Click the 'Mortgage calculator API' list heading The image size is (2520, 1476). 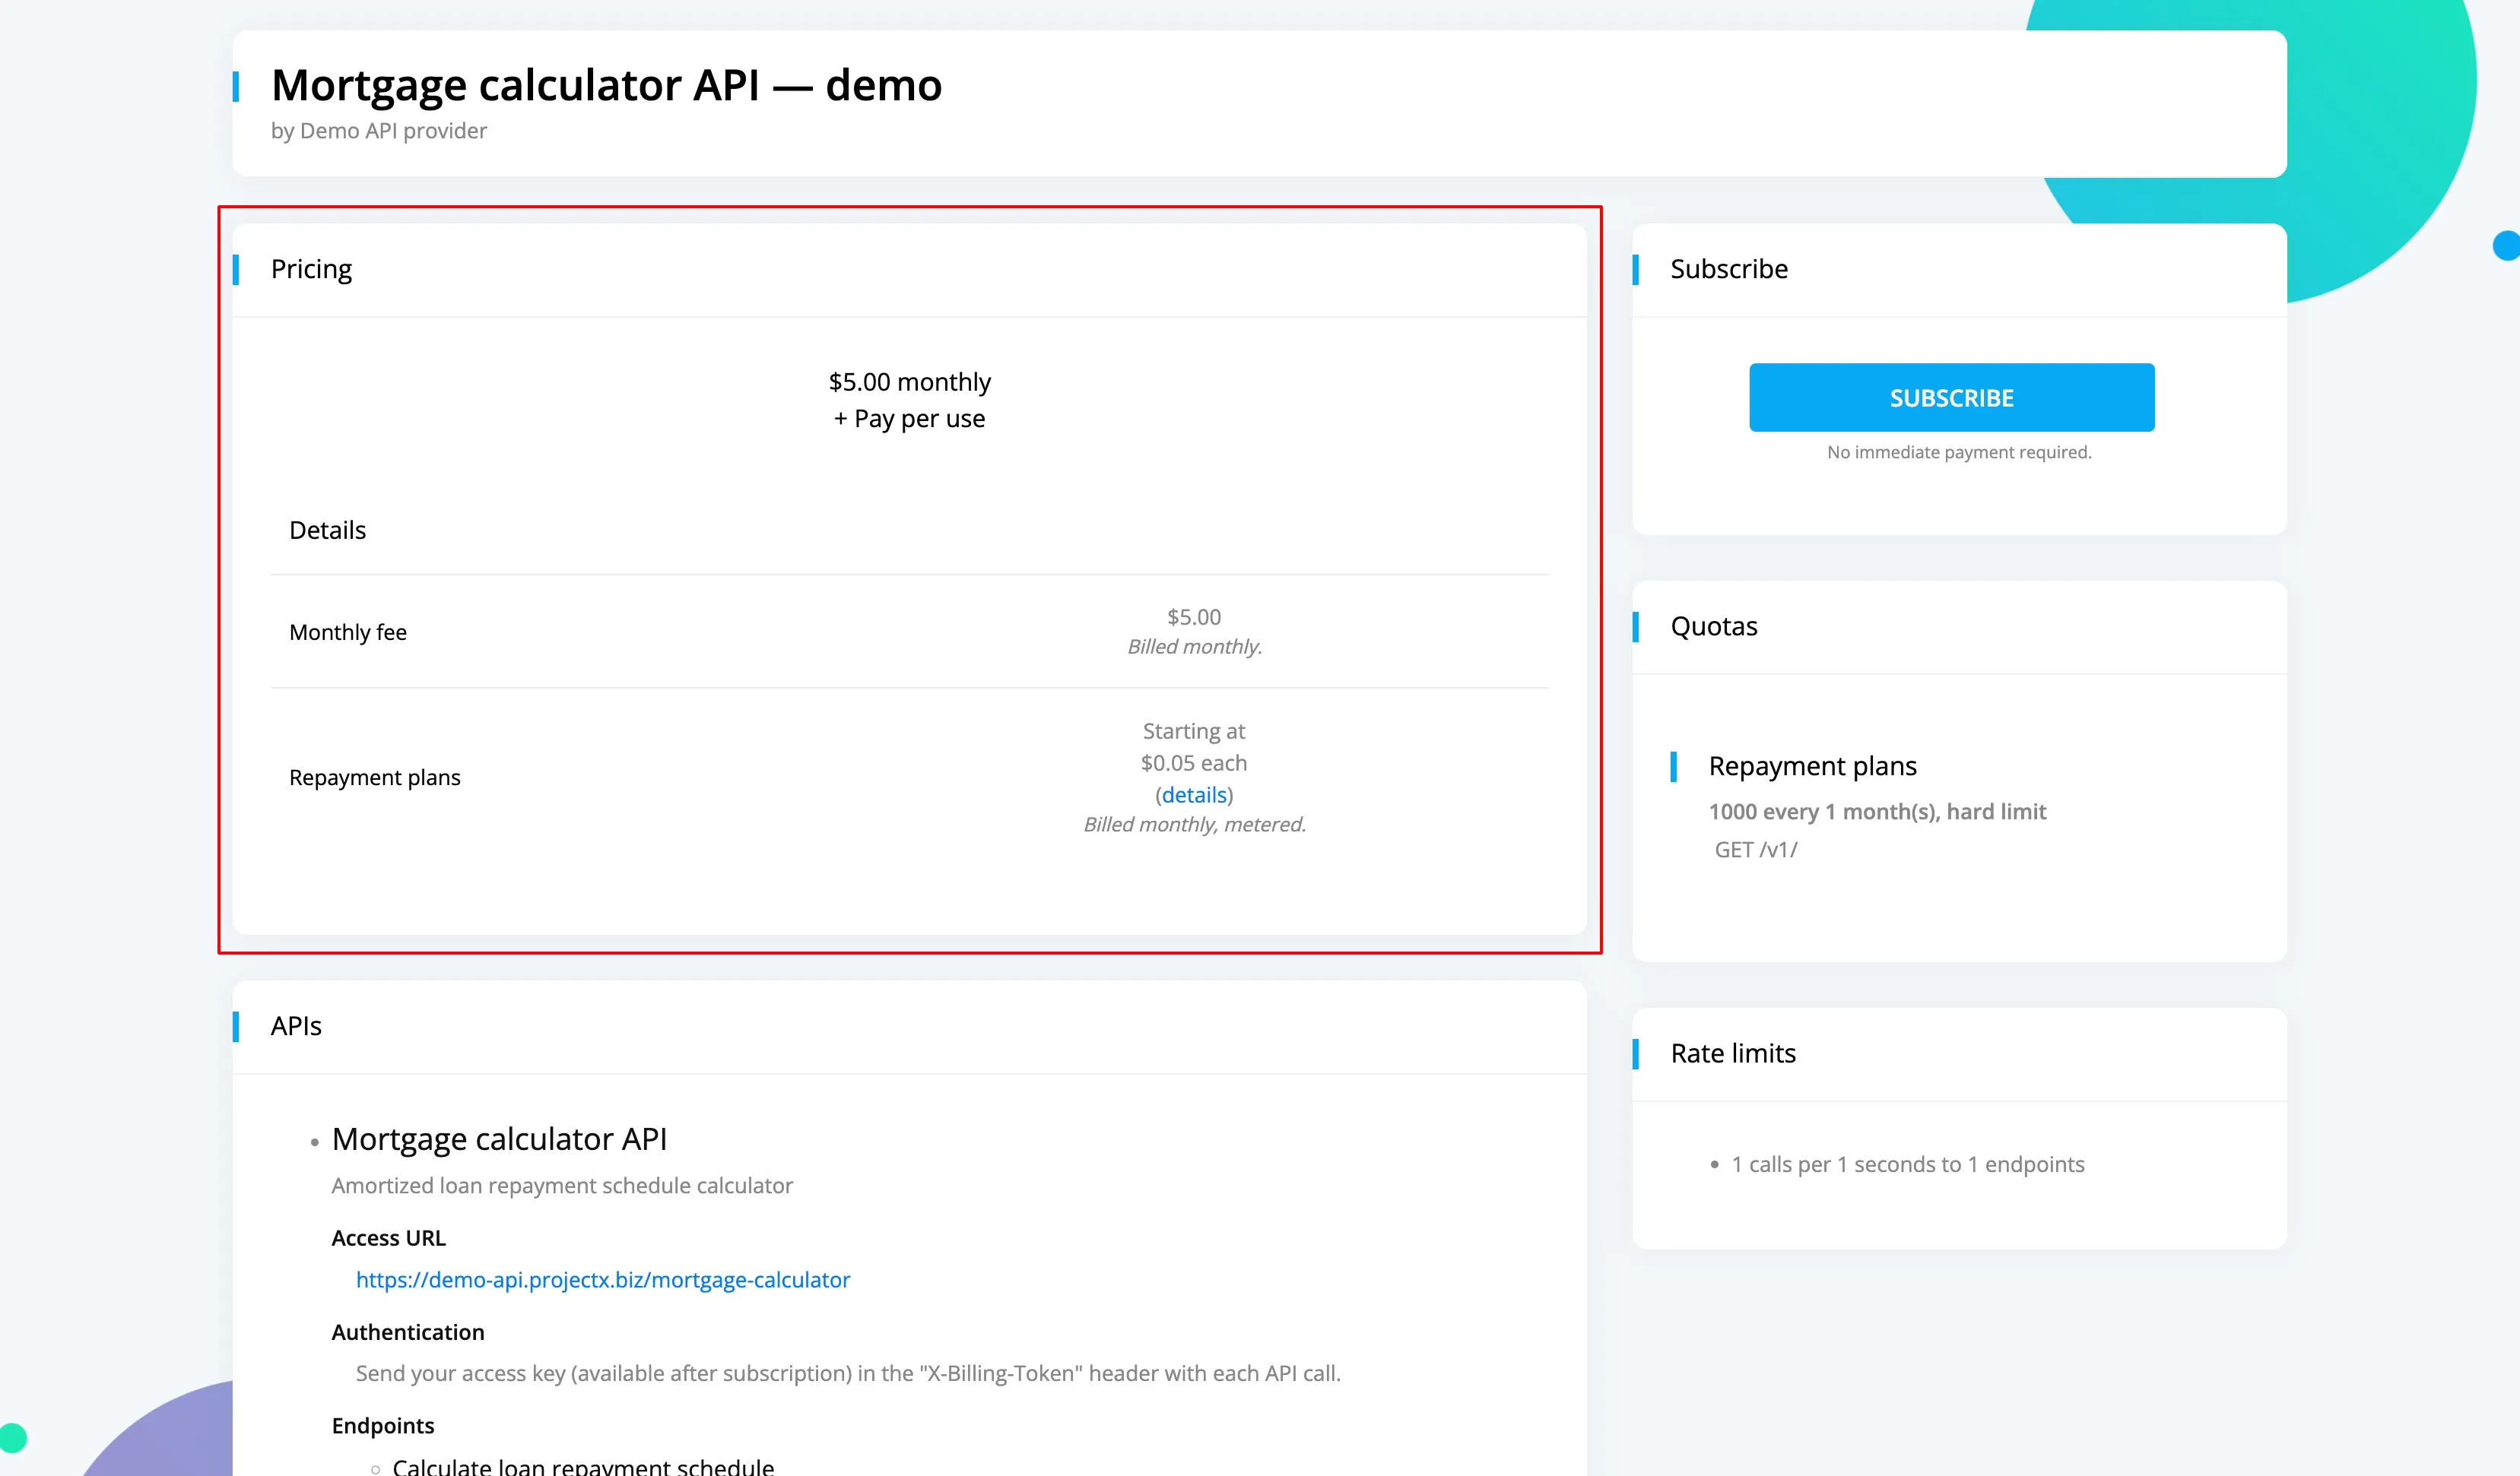[499, 1139]
